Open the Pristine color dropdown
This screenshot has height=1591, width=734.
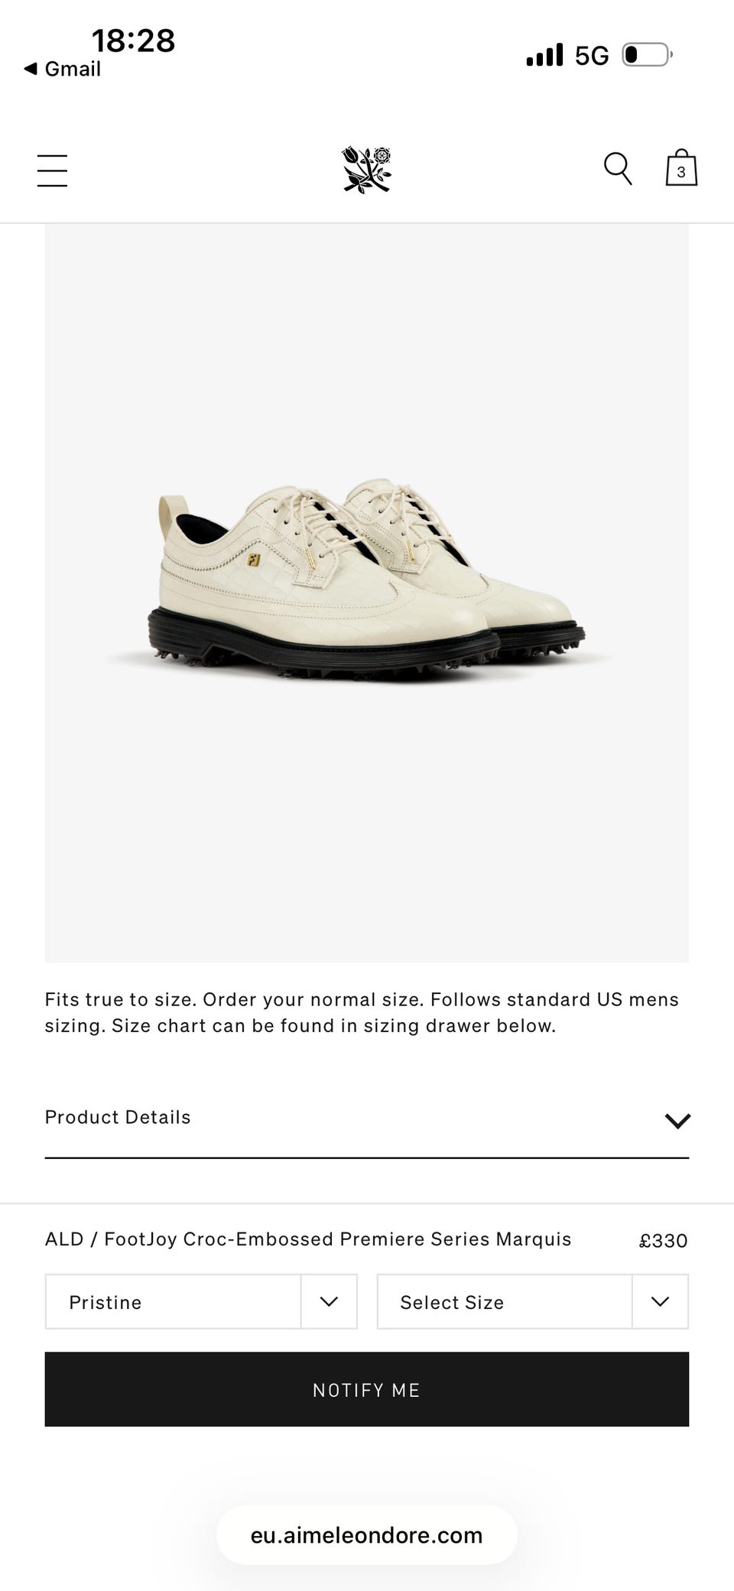coord(201,1301)
